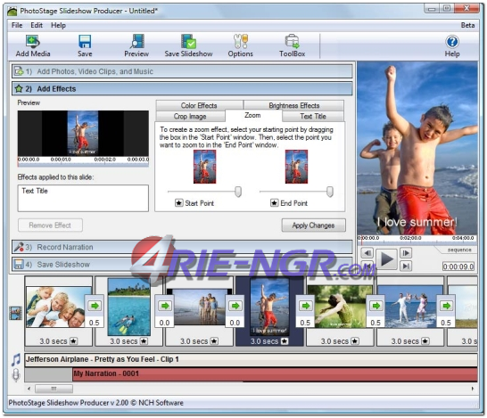
Task: Open the File menu
Action: pos(17,25)
